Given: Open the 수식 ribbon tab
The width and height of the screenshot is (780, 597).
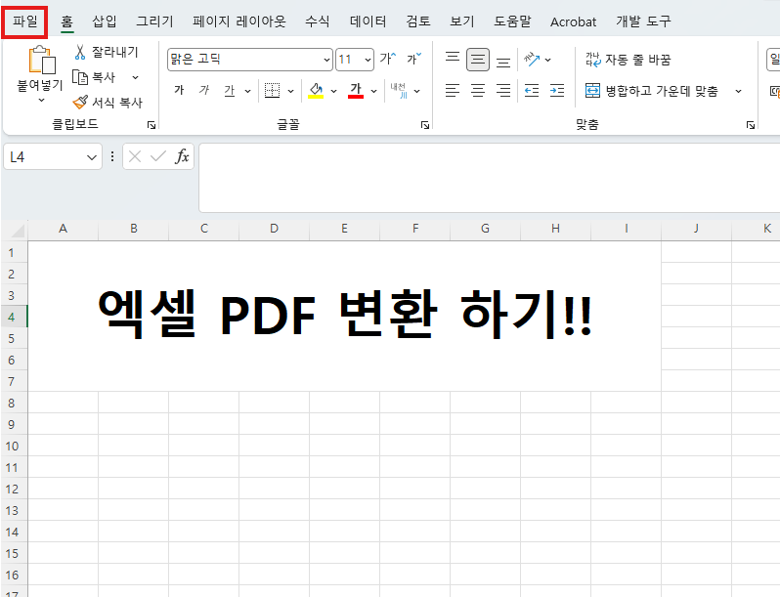Looking at the screenshot, I should tap(318, 21).
